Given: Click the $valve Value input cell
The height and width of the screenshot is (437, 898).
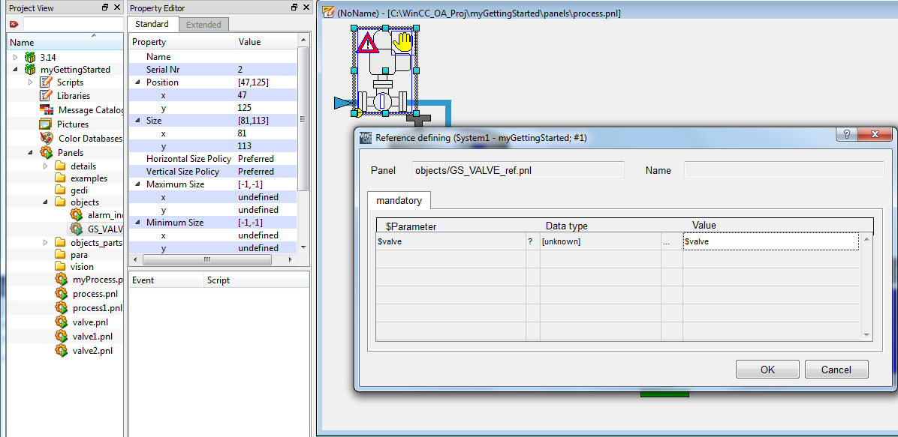Looking at the screenshot, I should pyautogui.click(x=770, y=241).
